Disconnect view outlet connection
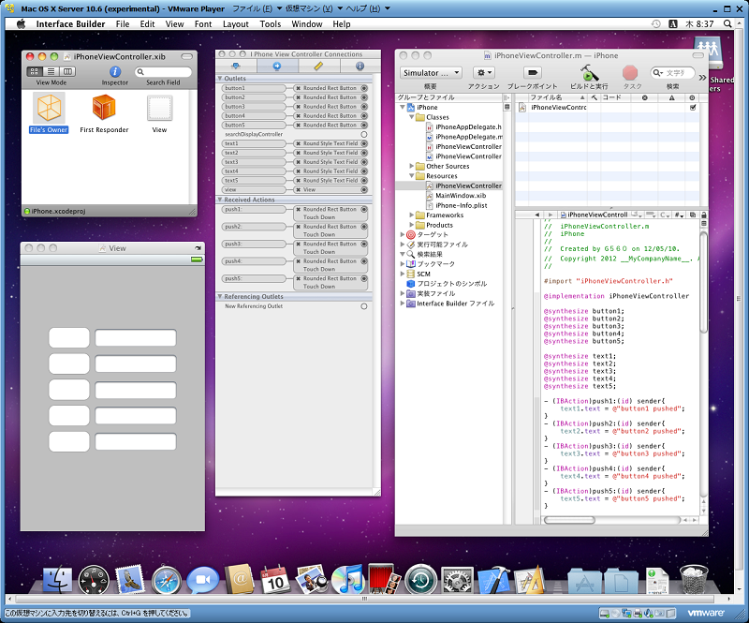This screenshot has width=749, height=623. pos(298,190)
